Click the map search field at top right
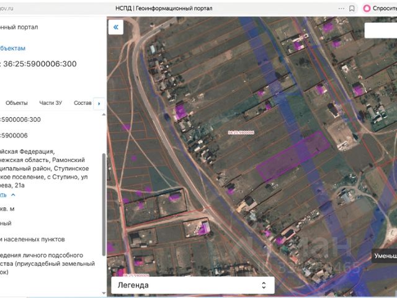The image size is (397, 298). click(x=380, y=30)
